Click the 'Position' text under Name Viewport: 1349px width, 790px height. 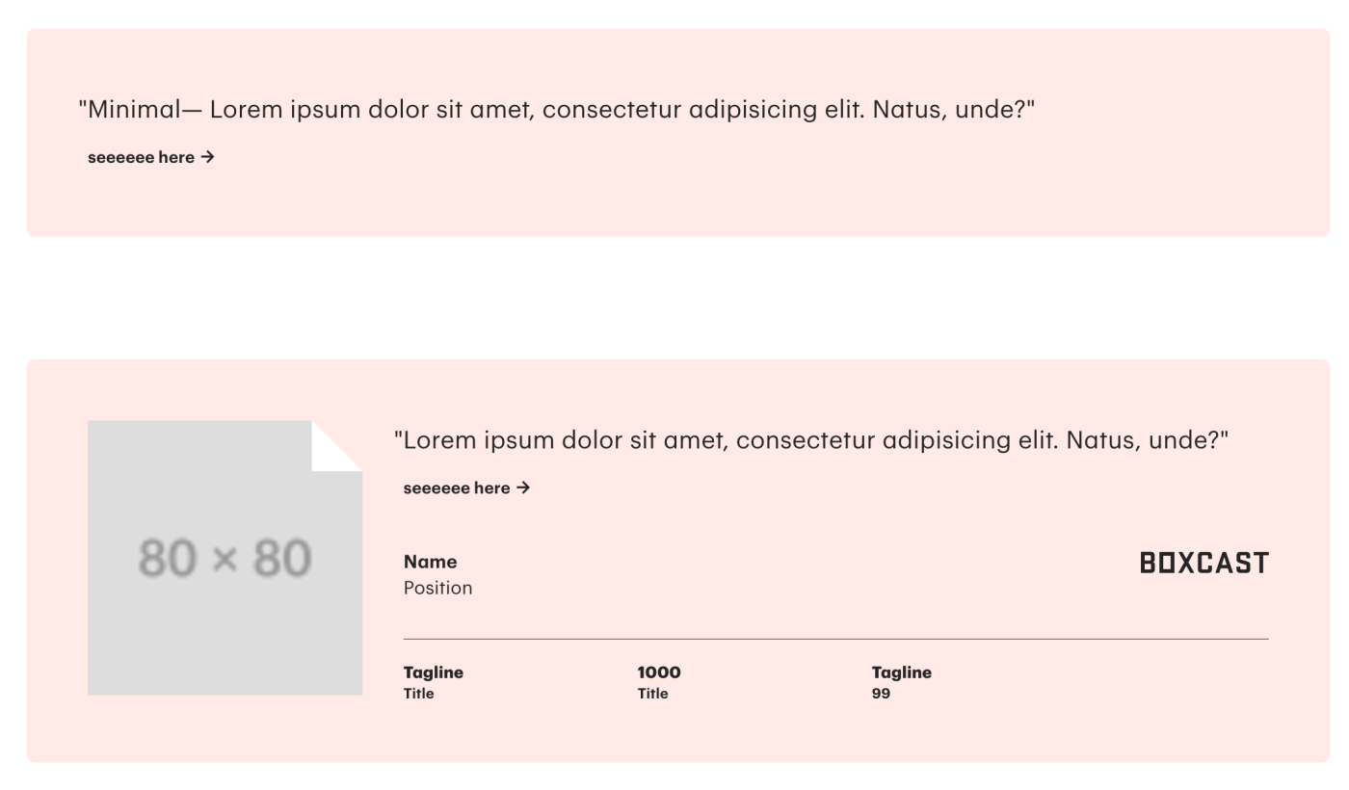(x=437, y=588)
